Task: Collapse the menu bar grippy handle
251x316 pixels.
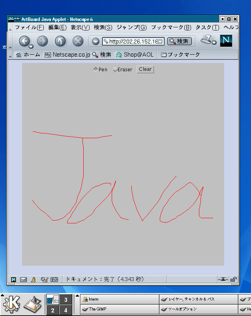Action: tap(10, 27)
